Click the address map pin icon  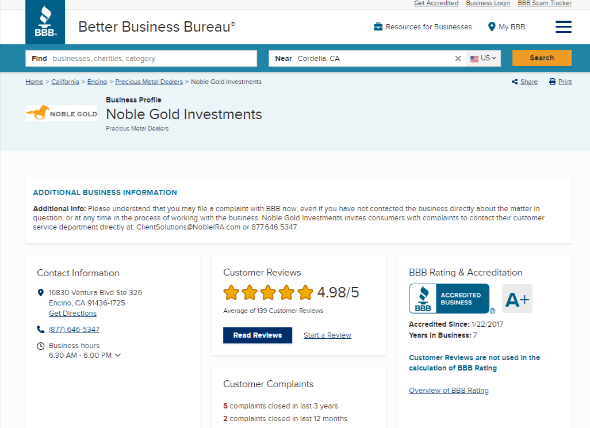click(41, 292)
